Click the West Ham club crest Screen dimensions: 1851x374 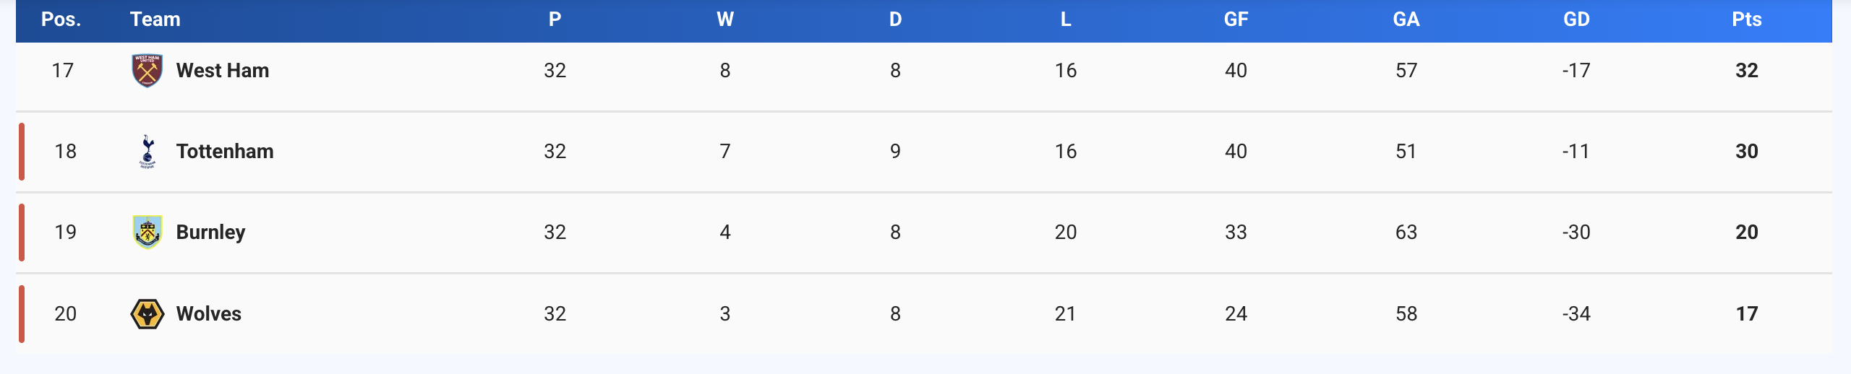pyautogui.click(x=147, y=71)
